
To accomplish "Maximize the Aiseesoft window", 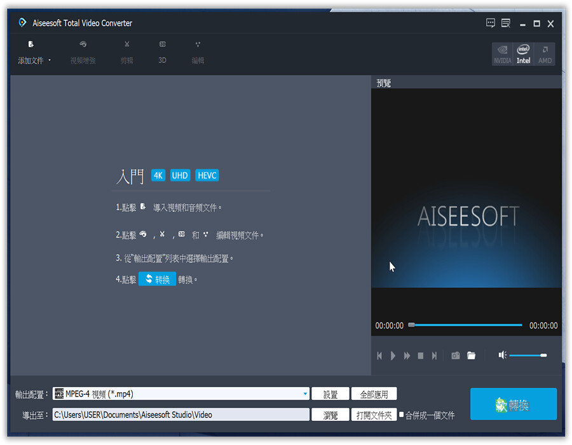I will pos(536,24).
